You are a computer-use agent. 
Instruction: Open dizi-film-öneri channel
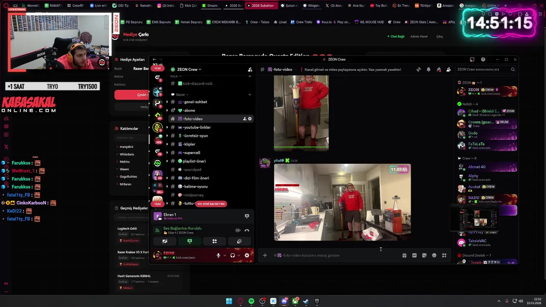[211, 178]
